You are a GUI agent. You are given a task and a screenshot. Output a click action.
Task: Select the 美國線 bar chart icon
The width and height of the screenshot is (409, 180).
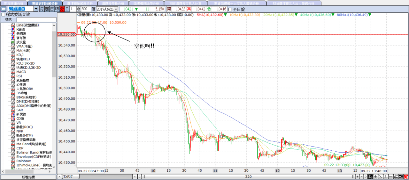click(13, 33)
